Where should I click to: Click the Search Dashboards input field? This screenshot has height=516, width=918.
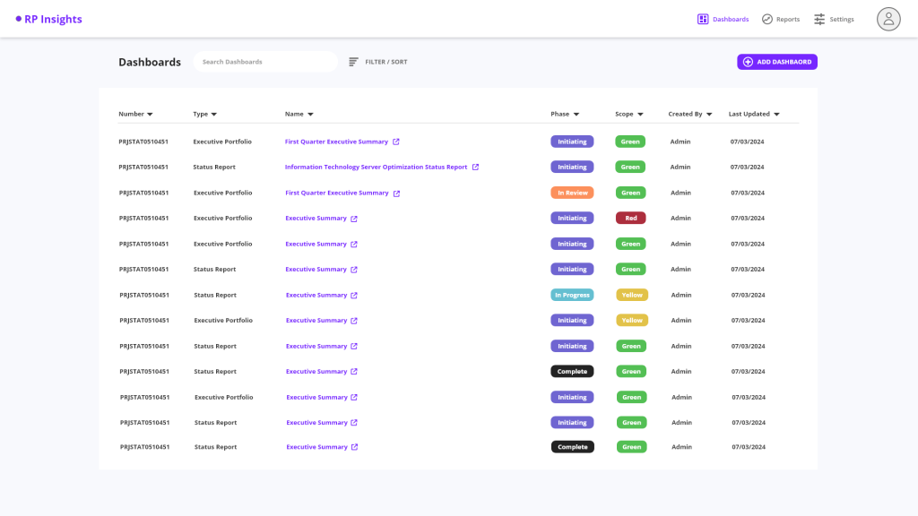pos(265,62)
